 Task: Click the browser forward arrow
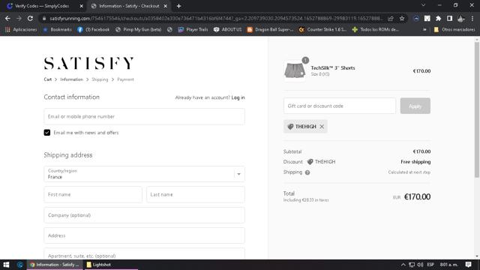click(x=19, y=18)
